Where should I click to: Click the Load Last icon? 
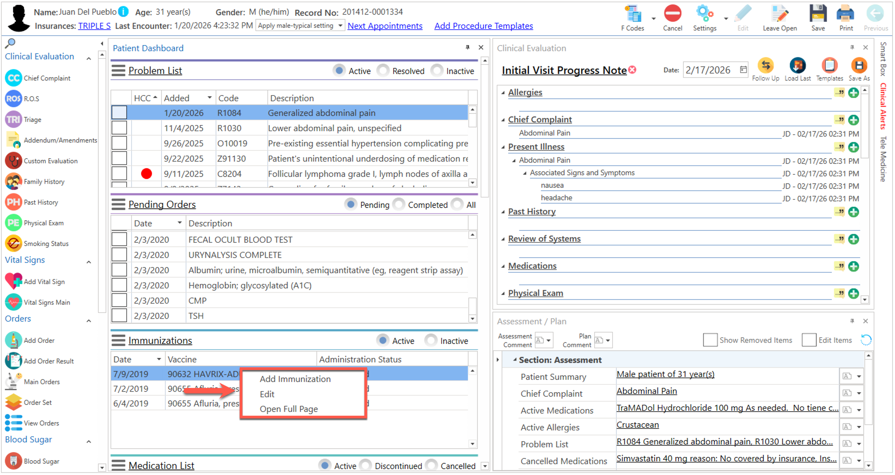tap(797, 66)
